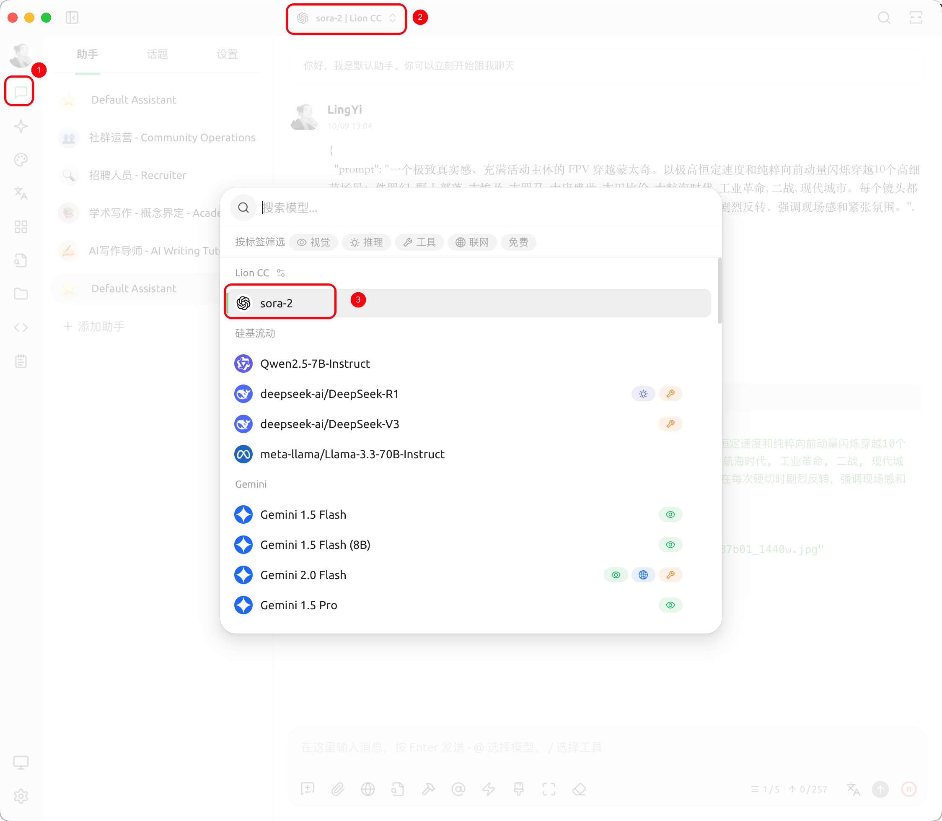
Task: Select deepseek-ai/DeepSeek-R1 model
Action: point(468,394)
